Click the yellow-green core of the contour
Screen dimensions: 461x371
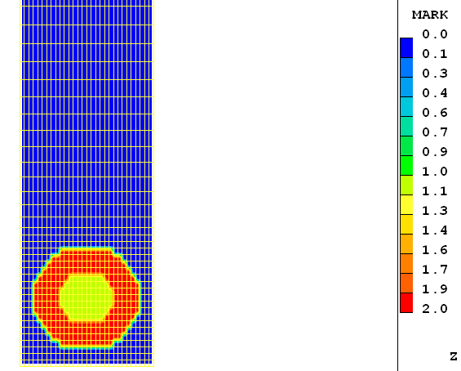coord(86,297)
